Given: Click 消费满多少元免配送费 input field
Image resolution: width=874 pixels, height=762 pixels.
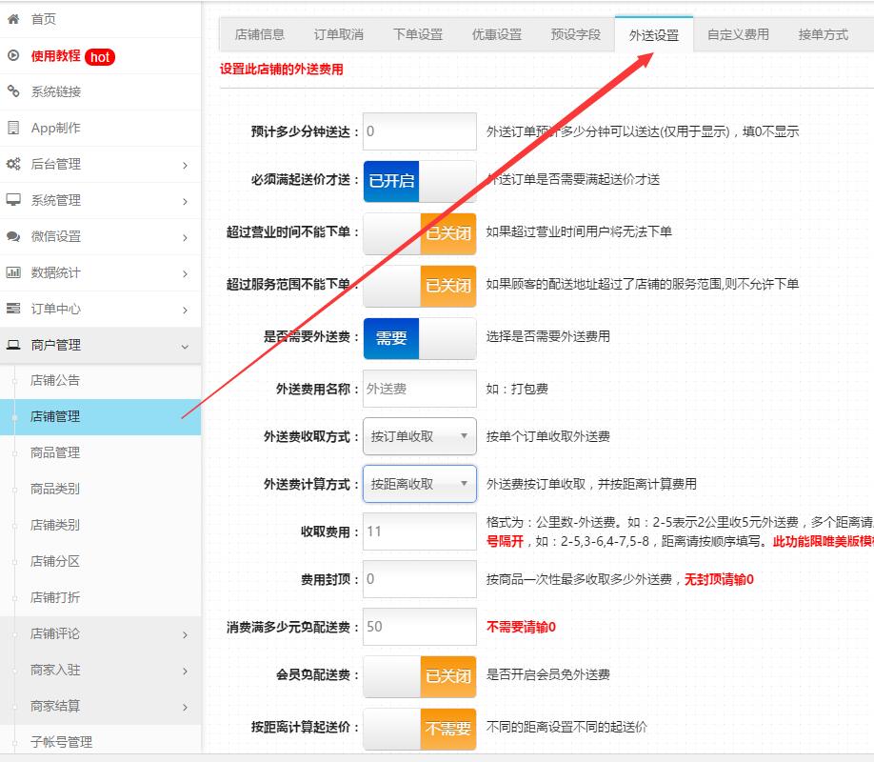Looking at the screenshot, I should pos(420,627).
